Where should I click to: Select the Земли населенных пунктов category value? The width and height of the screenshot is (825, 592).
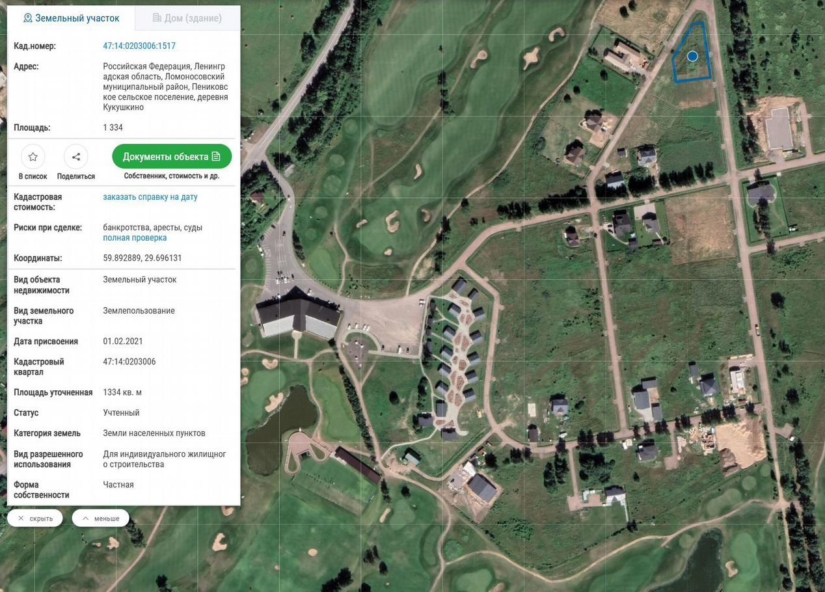[x=154, y=433]
